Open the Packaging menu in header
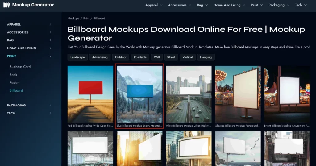 [x=279, y=5]
